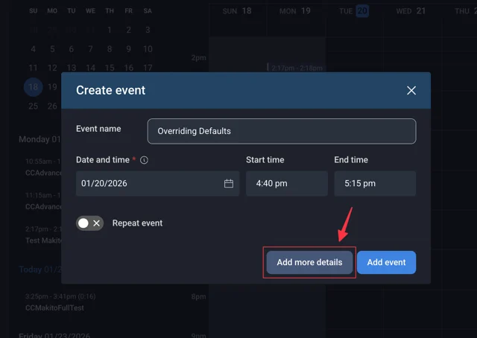Click the WED 21 column header

pyautogui.click(x=411, y=11)
